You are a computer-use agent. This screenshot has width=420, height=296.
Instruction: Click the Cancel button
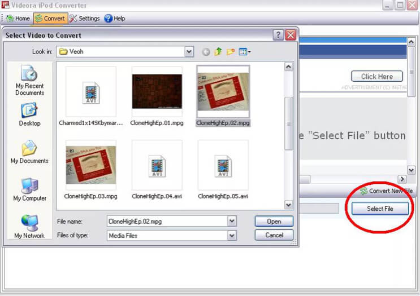click(274, 235)
